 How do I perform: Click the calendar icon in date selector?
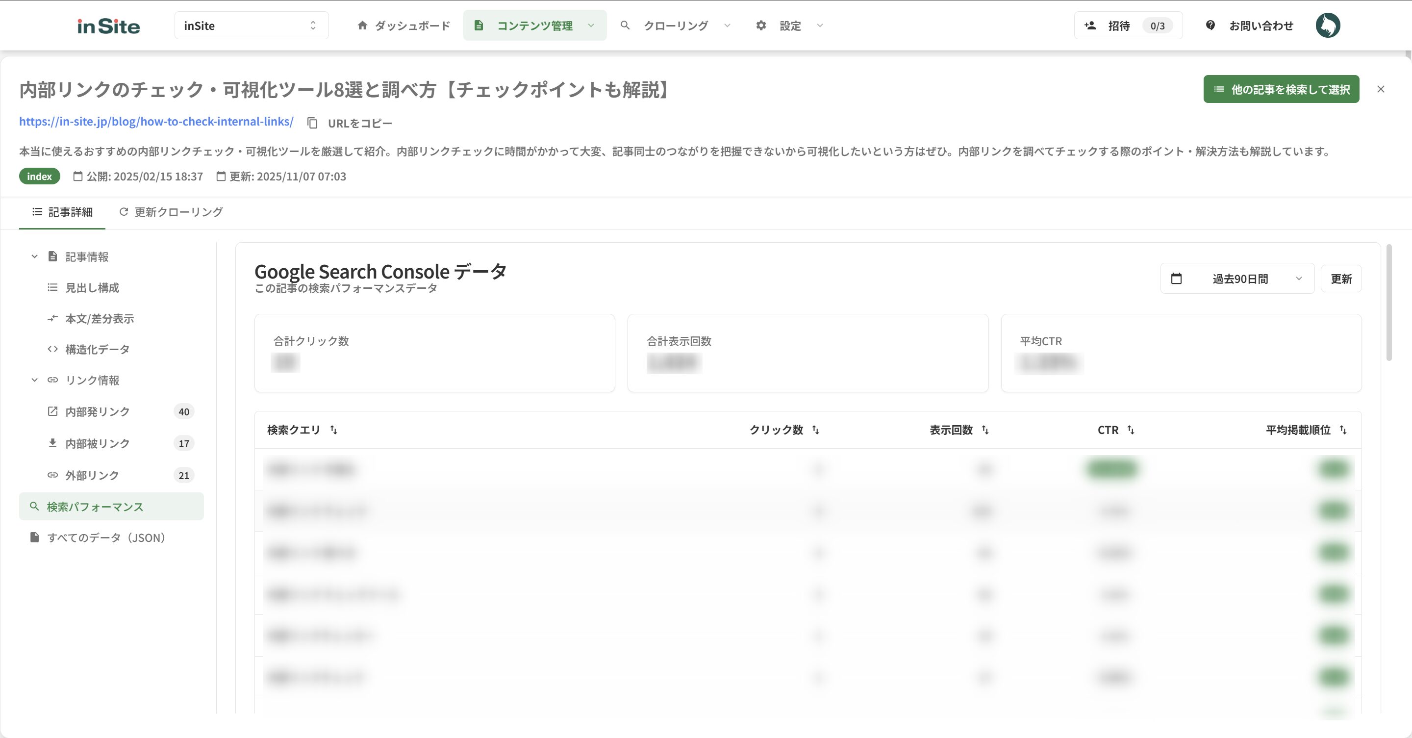pos(1176,279)
